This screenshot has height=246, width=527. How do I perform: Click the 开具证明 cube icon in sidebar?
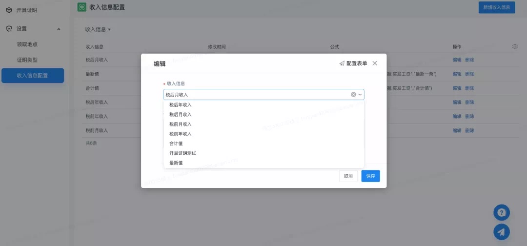click(x=9, y=10)
